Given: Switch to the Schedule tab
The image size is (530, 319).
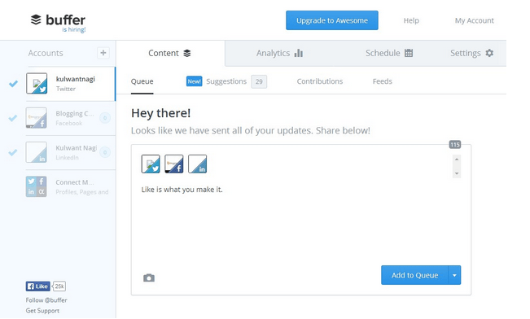Looking at the screenshot, I should coord(389,53).
